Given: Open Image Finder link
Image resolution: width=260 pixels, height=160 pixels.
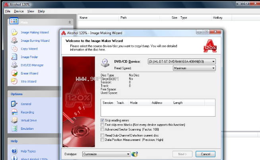Looking at the screenshot, I should [29, 57].
